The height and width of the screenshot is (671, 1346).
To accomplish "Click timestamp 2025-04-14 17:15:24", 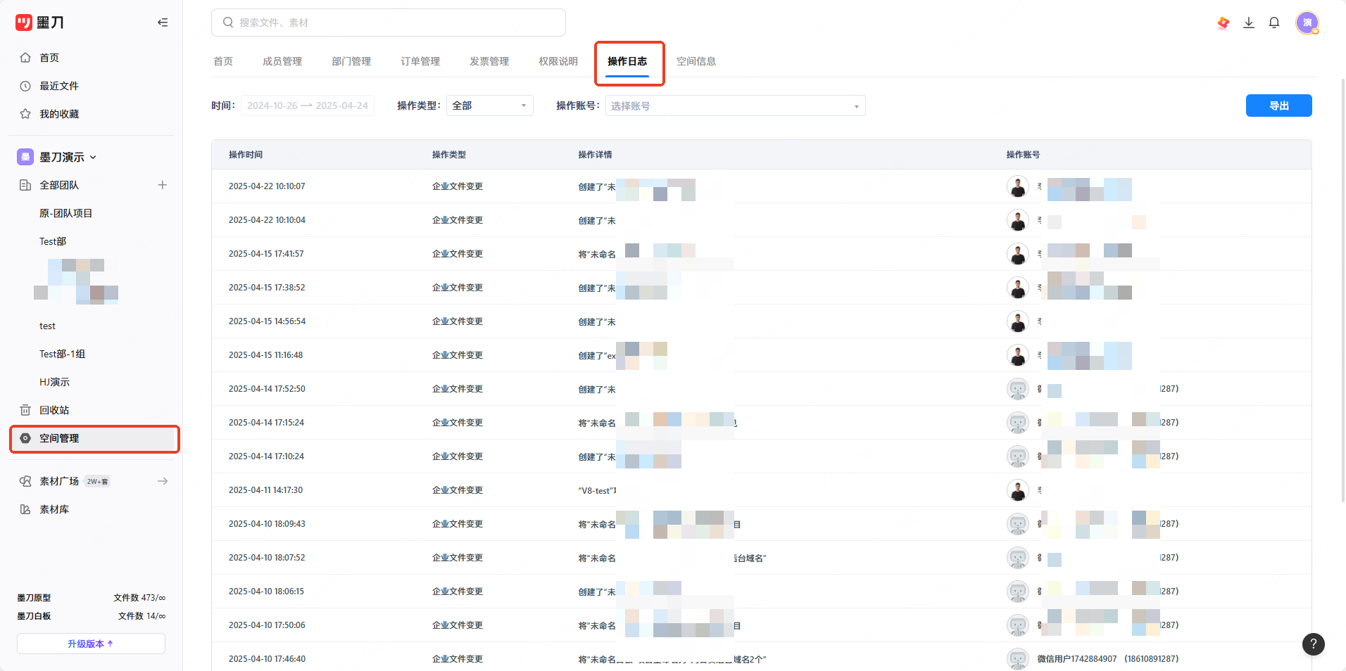I will [266, 423].
